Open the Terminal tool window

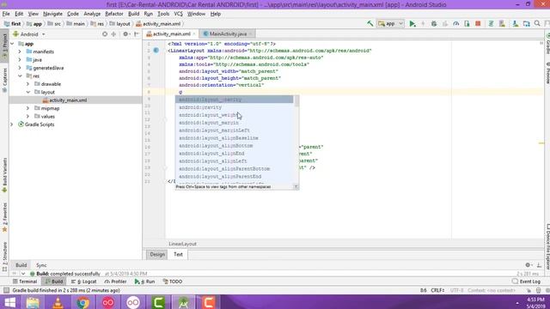25,282
